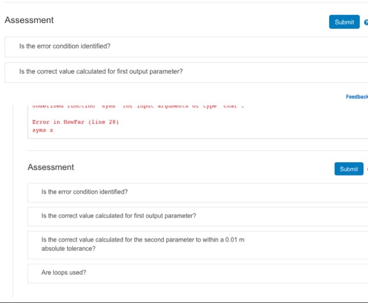Click the help question-mark icon beside top Submit
The width and height of the screenshot is (368, 303).
click(366, 22)
